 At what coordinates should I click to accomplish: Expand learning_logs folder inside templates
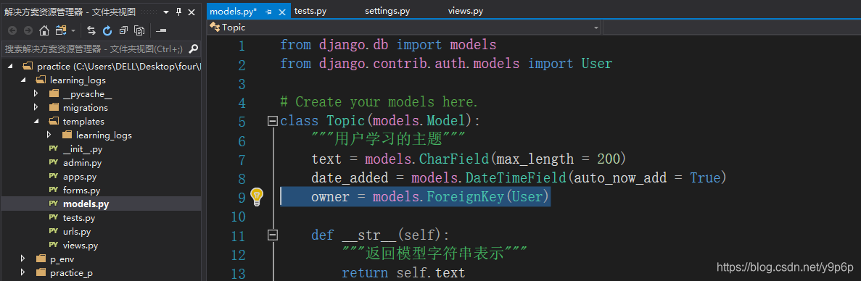pyautogui.click(x=49, y=135)
